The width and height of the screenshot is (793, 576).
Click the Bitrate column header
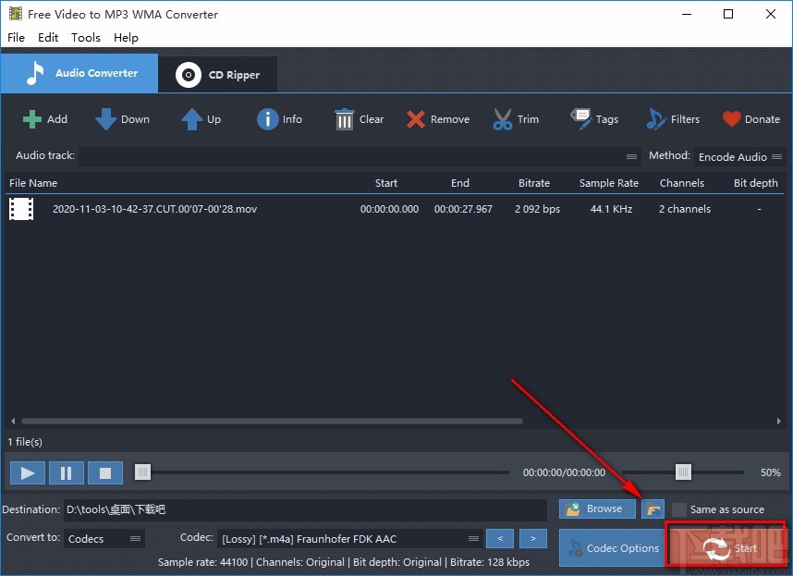pyautogui.click(x=534, y=183)
